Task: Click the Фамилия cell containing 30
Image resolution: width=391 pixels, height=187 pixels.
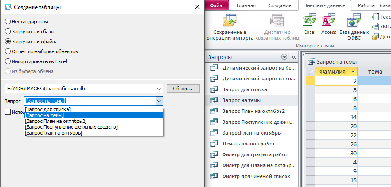Action: click(x=336, y=154)
